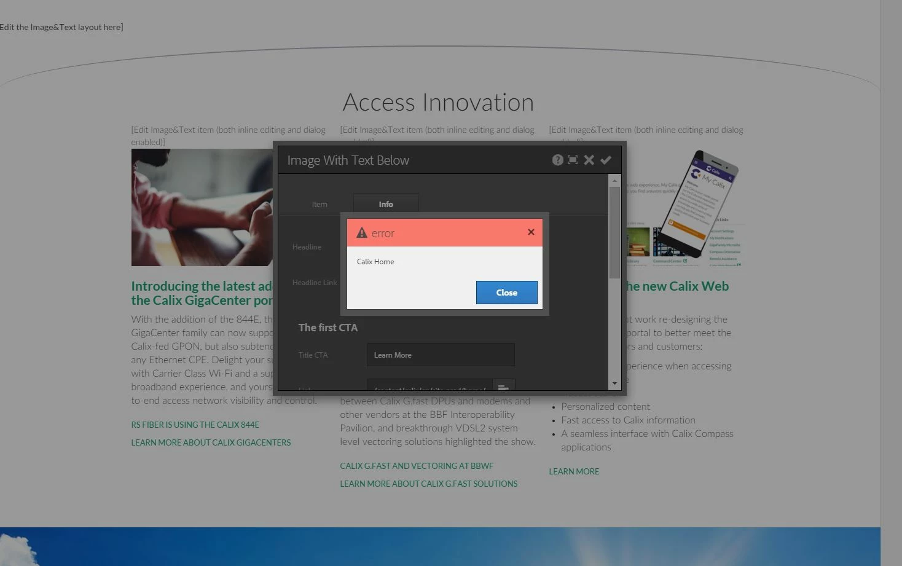Viewport: 902px width, 566px height.
Task: Switch to the Item tab
Action: [320, 204]
